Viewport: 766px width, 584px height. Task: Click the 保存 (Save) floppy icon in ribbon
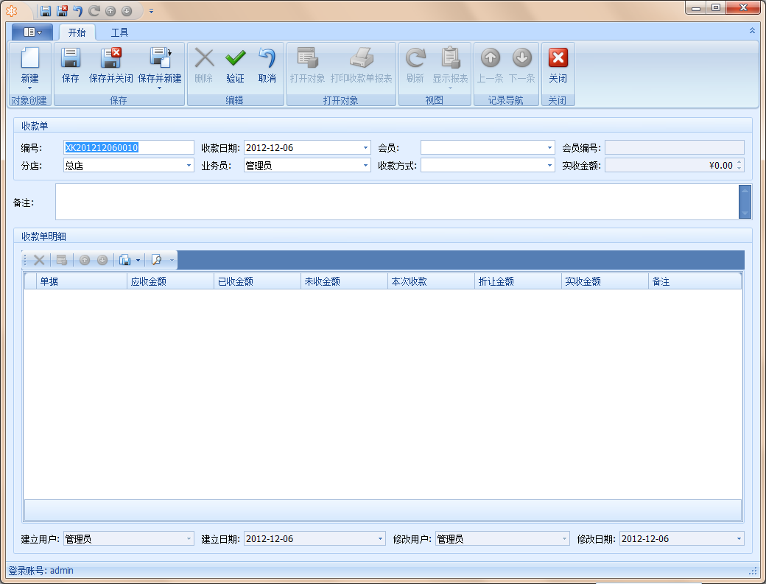[x=71, y=57]
